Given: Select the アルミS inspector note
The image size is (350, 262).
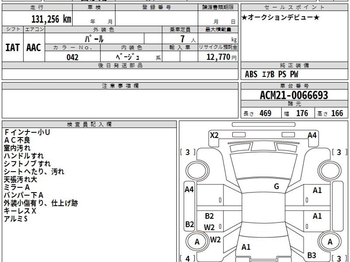Looking at the screenshot, I should point(16,219).
